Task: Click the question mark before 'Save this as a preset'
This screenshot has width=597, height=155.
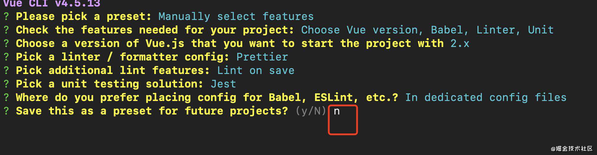Action: point(6,111)
